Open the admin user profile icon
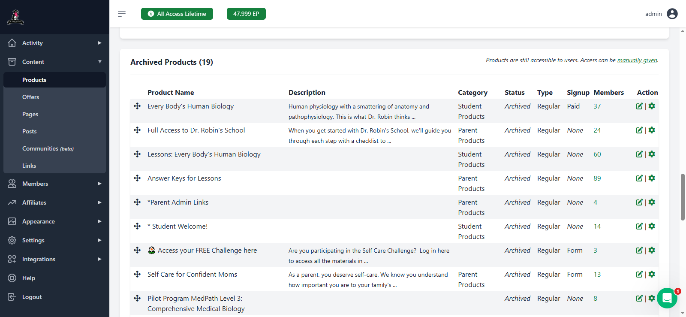The height and width of the screenshot is (317, 686). [672, 14]
